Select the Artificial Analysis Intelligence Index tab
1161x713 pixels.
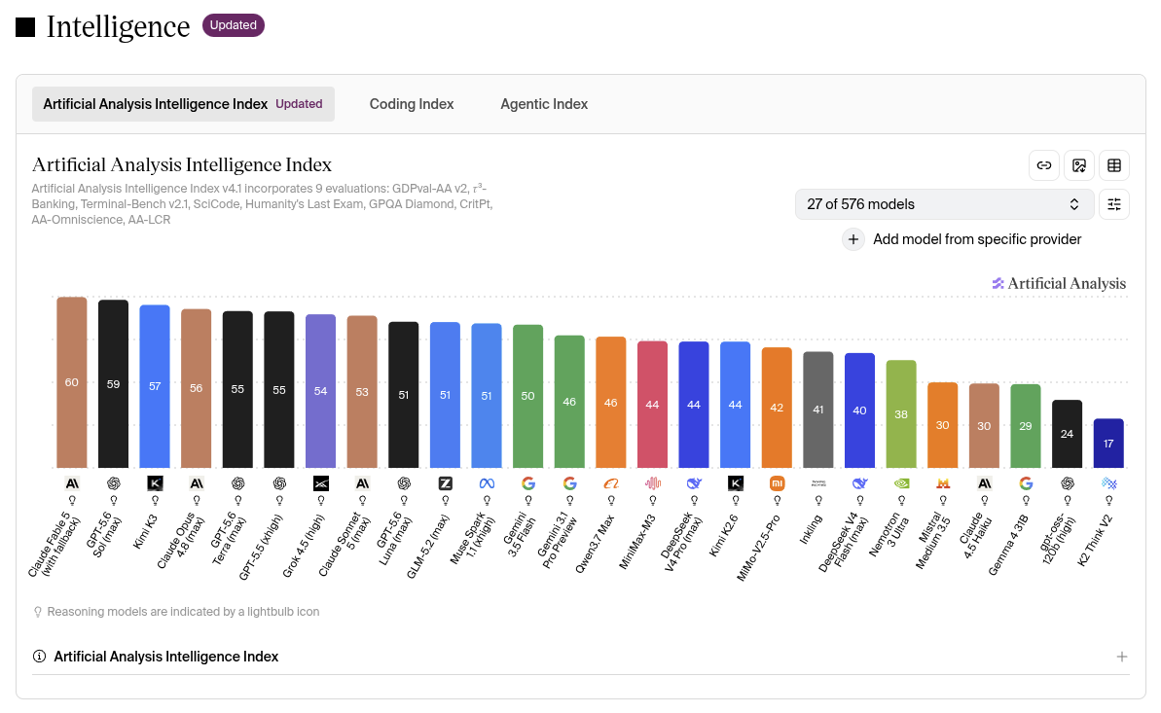coord(183,104)
